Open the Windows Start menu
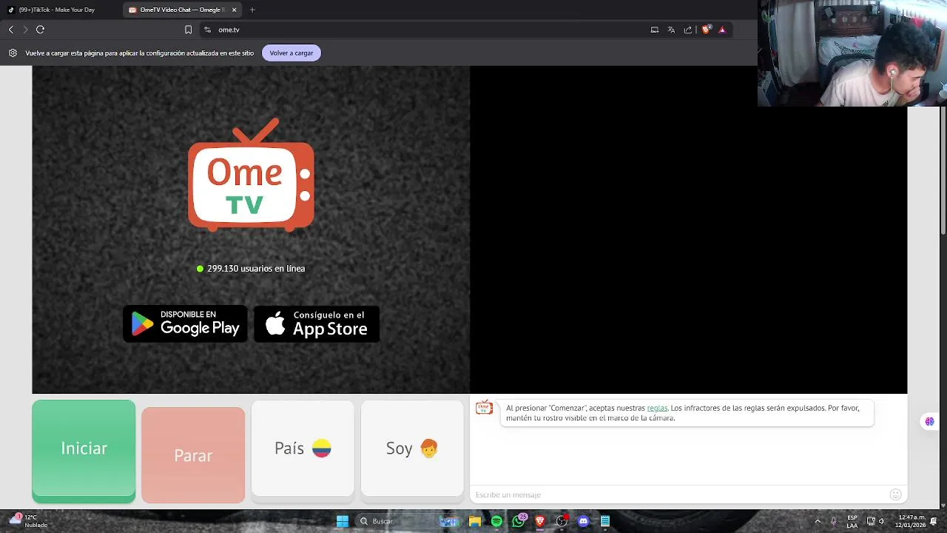The width and height of the screenshot is (947, 533). (343, 521)
